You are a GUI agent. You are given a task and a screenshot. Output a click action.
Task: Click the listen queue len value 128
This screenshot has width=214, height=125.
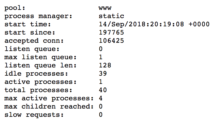105,66
